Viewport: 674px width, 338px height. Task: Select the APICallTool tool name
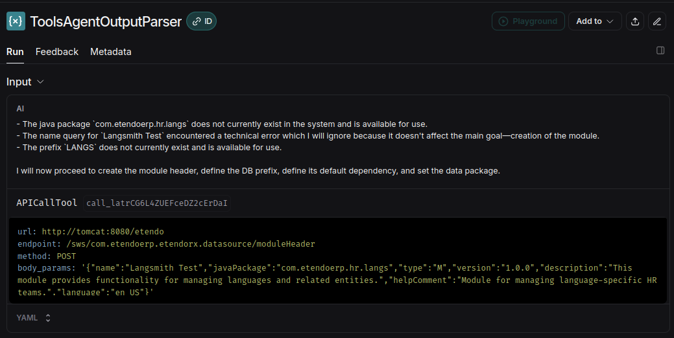47,203
